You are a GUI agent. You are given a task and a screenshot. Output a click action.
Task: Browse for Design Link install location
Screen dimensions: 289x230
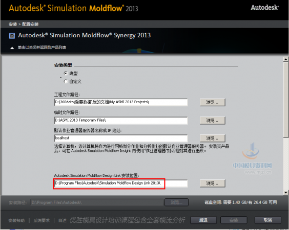click(212, 183)
